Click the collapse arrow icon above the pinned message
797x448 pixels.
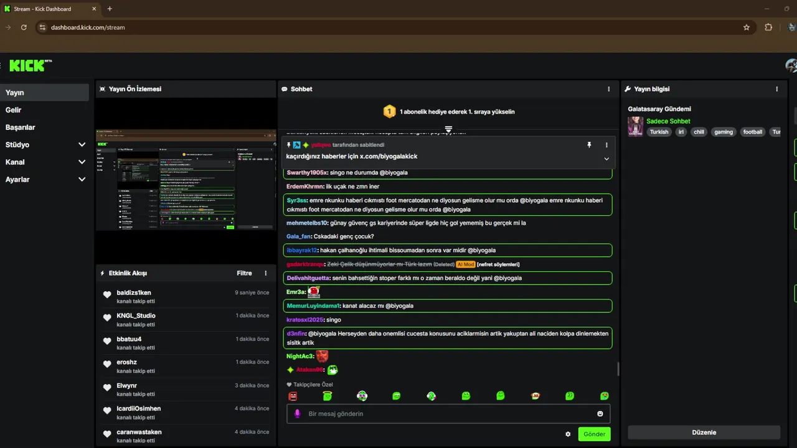click(x=448, y=129)
